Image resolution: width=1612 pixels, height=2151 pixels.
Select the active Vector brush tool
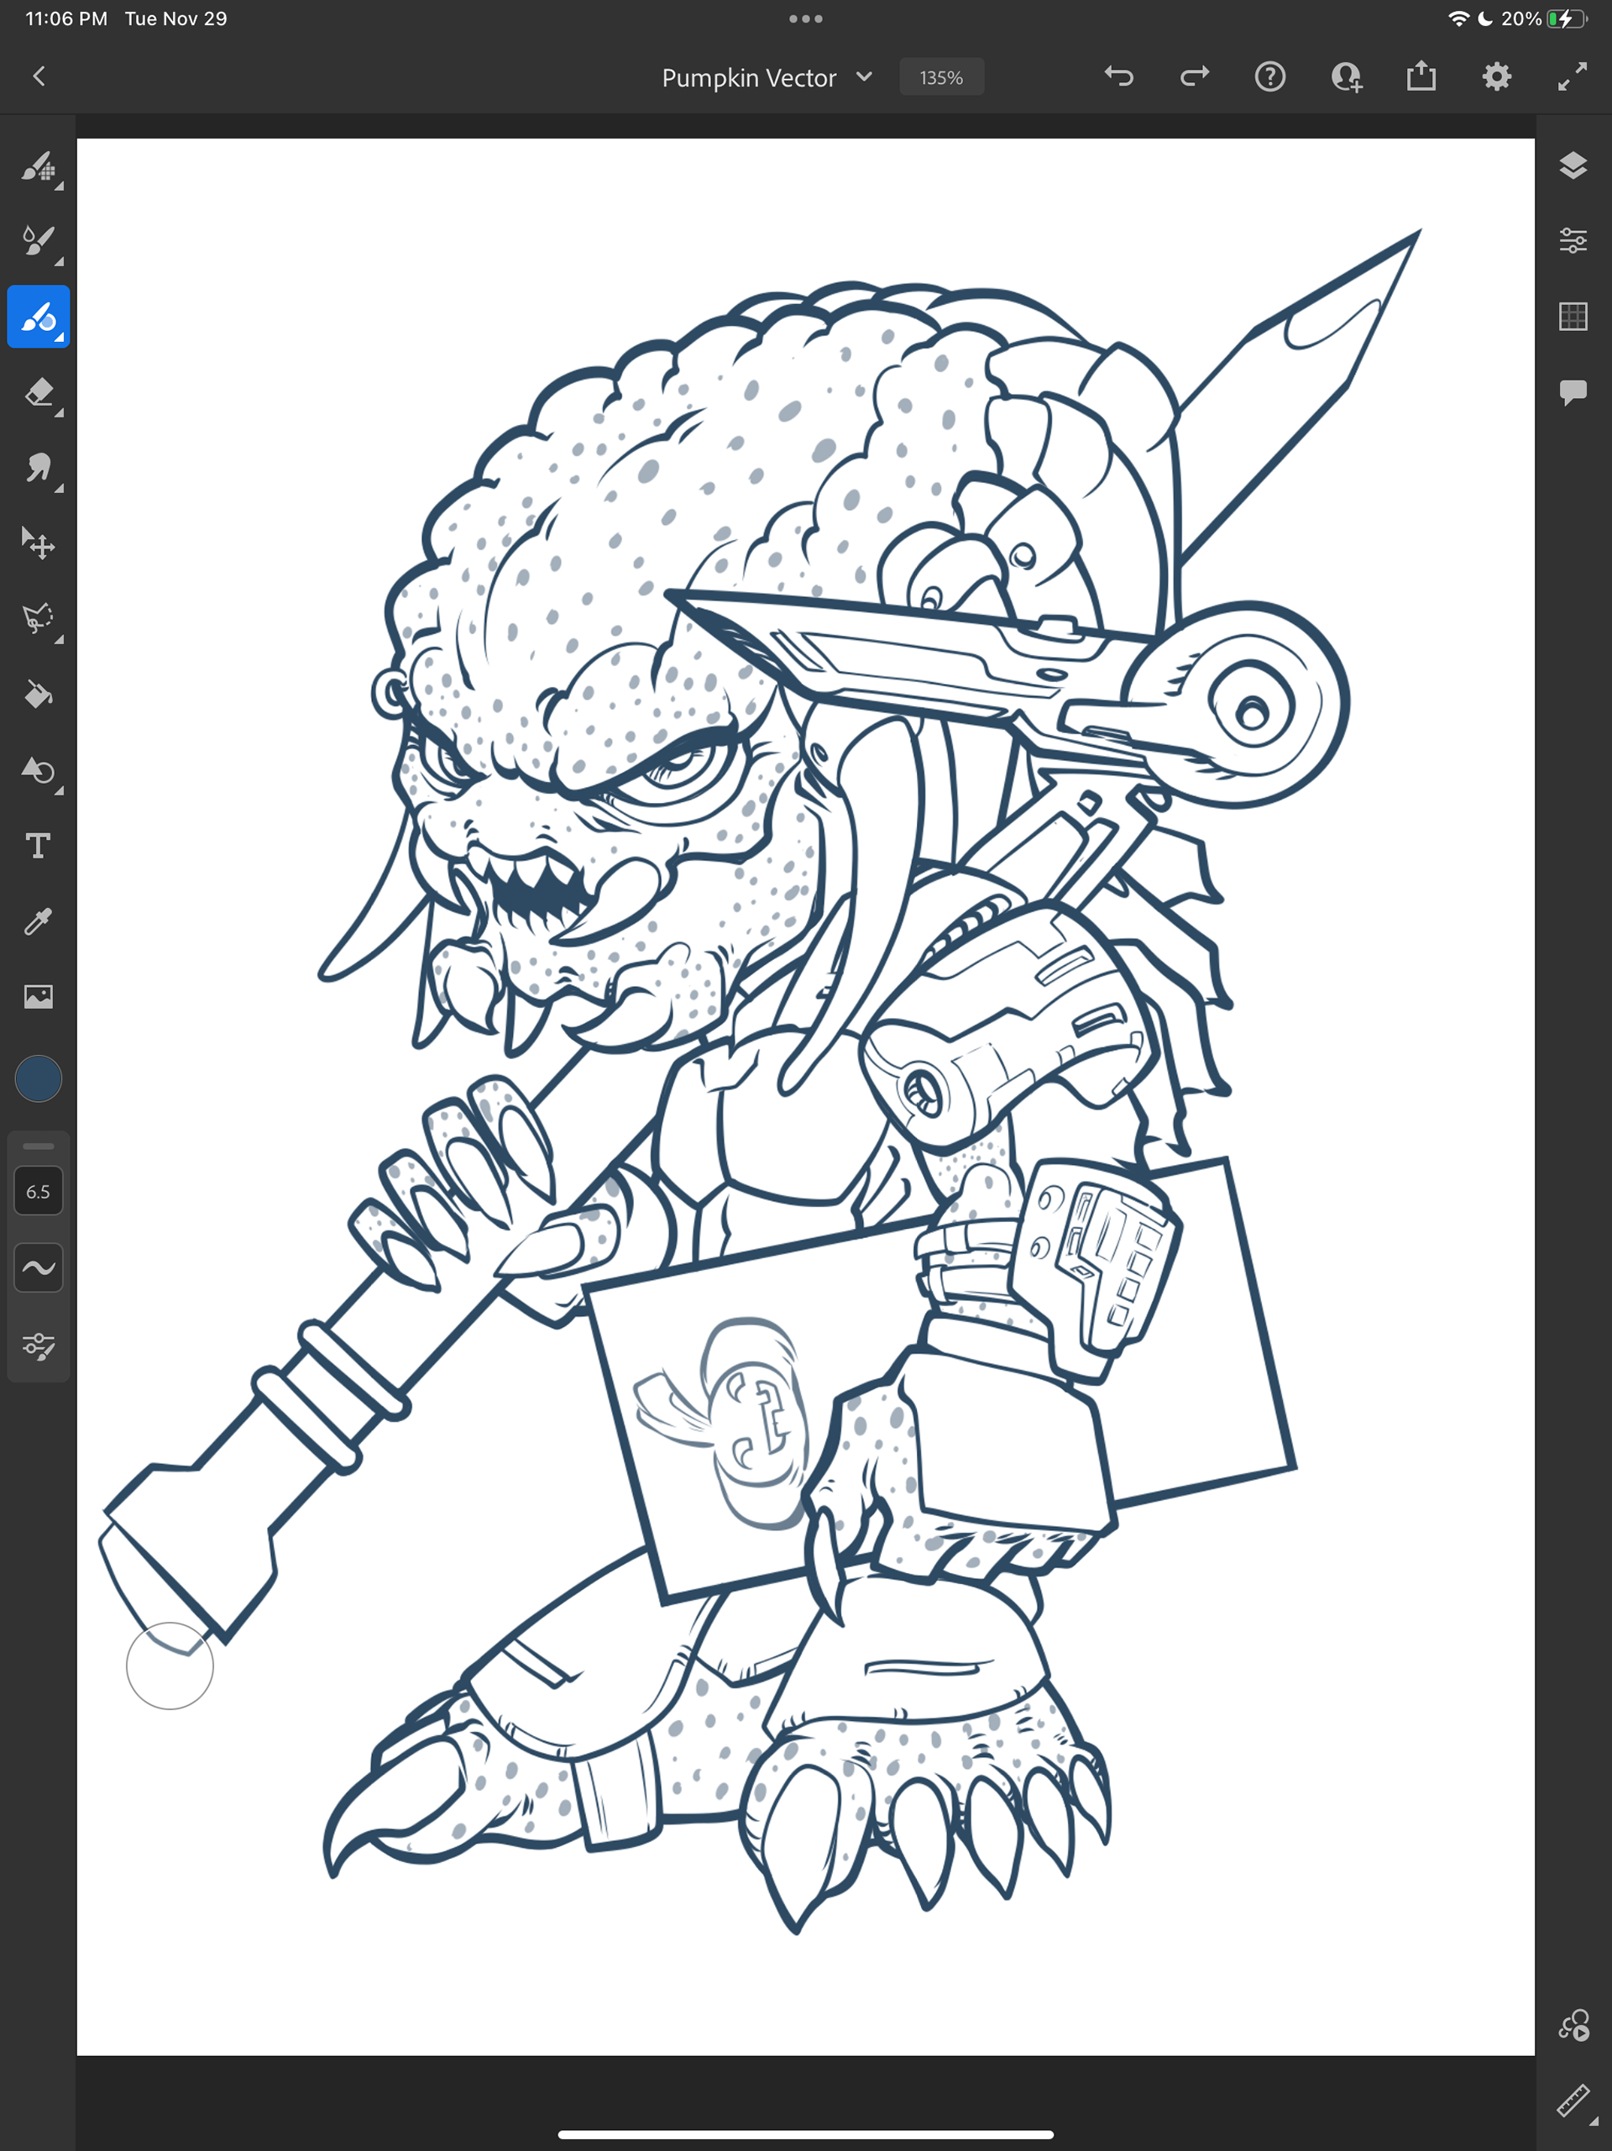pyautogui.click(x=39, y=316)
